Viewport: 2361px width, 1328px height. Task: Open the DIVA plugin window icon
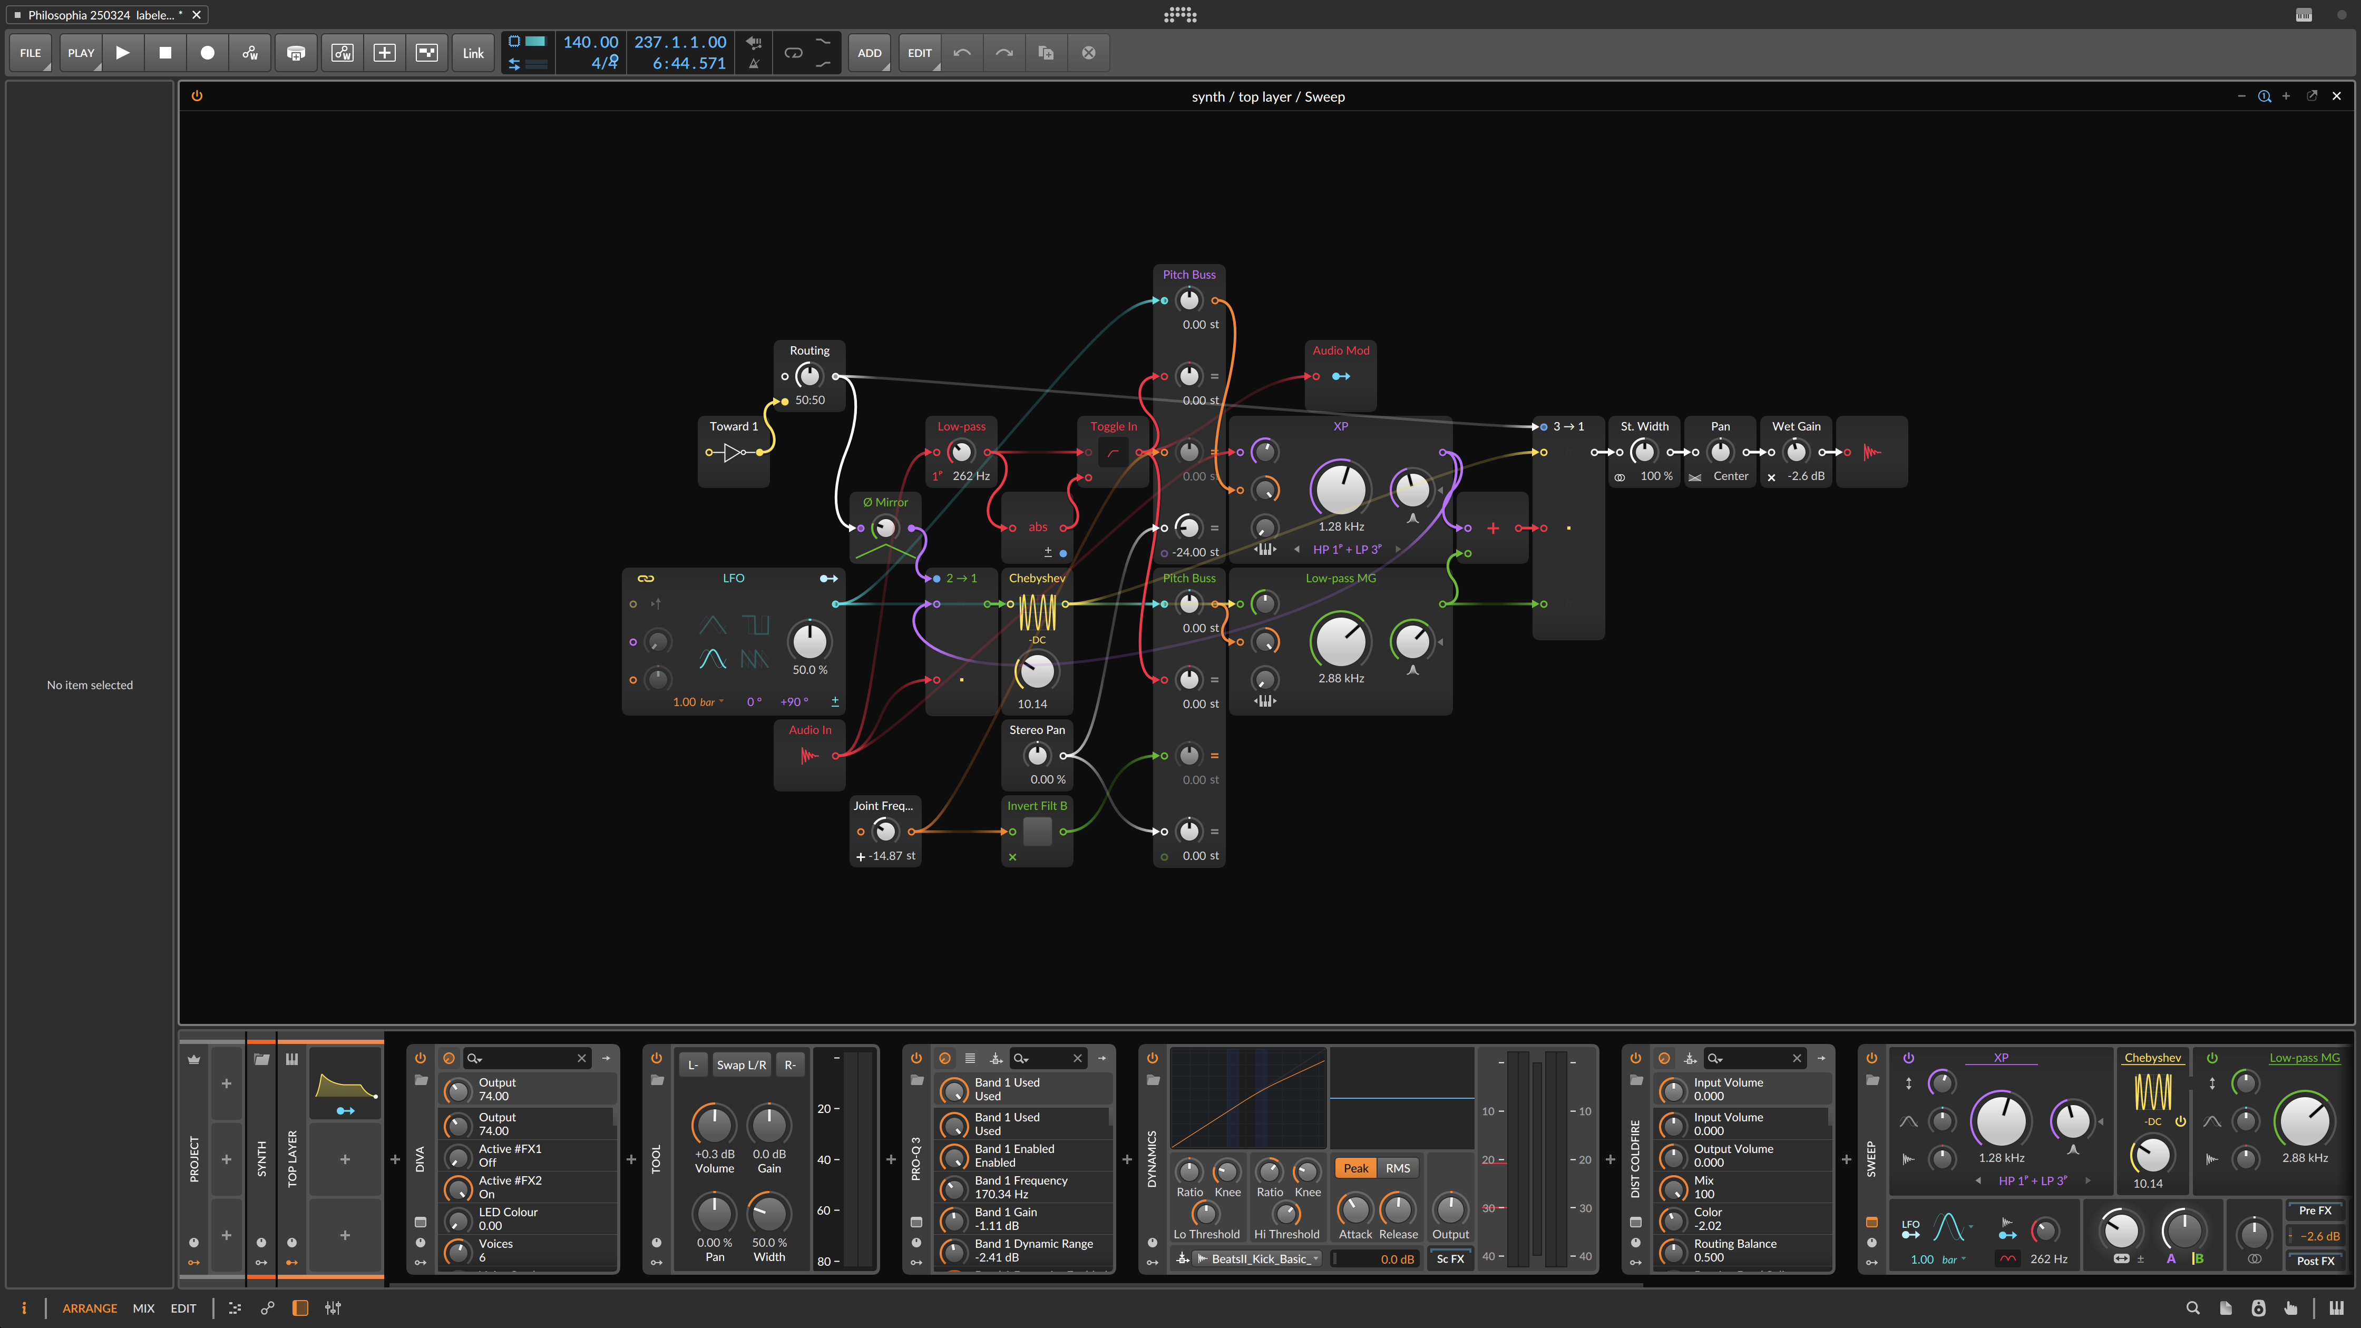click(421, 1222)
